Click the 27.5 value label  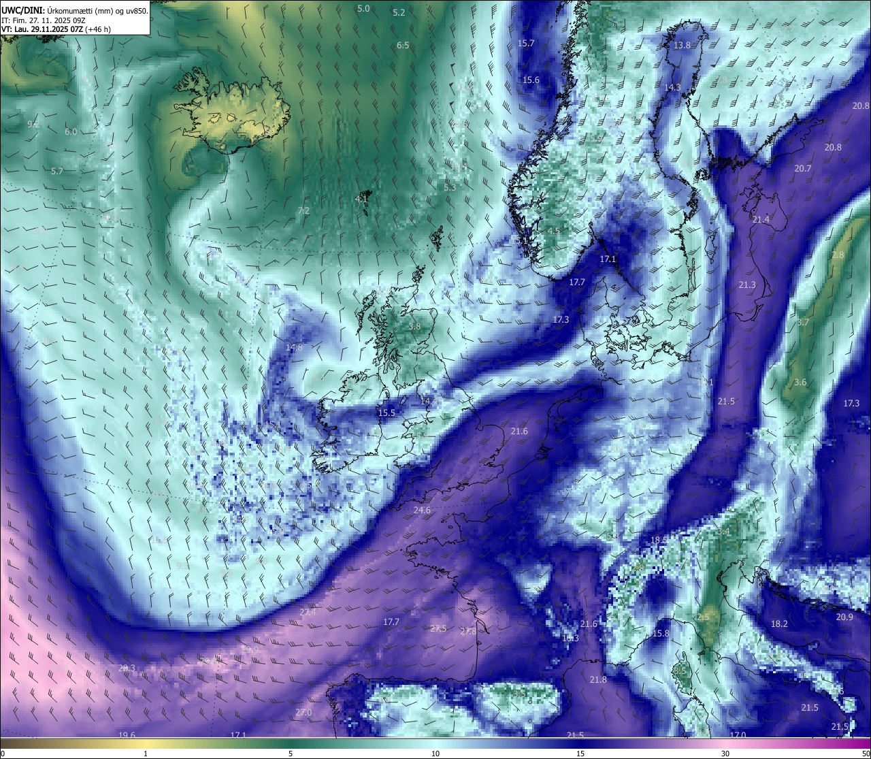pyautogui.click(x=438, y=628)
